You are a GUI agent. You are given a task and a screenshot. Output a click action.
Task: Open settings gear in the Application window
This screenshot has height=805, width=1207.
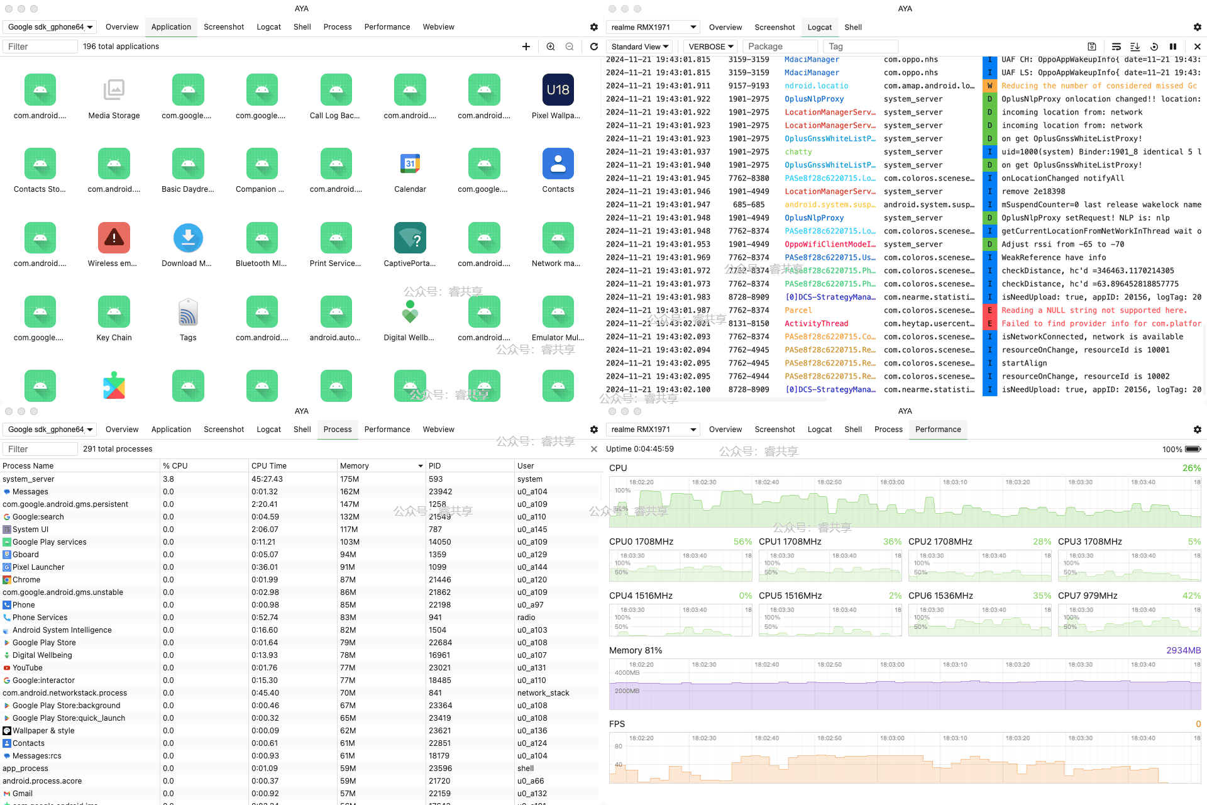[594, 27]
